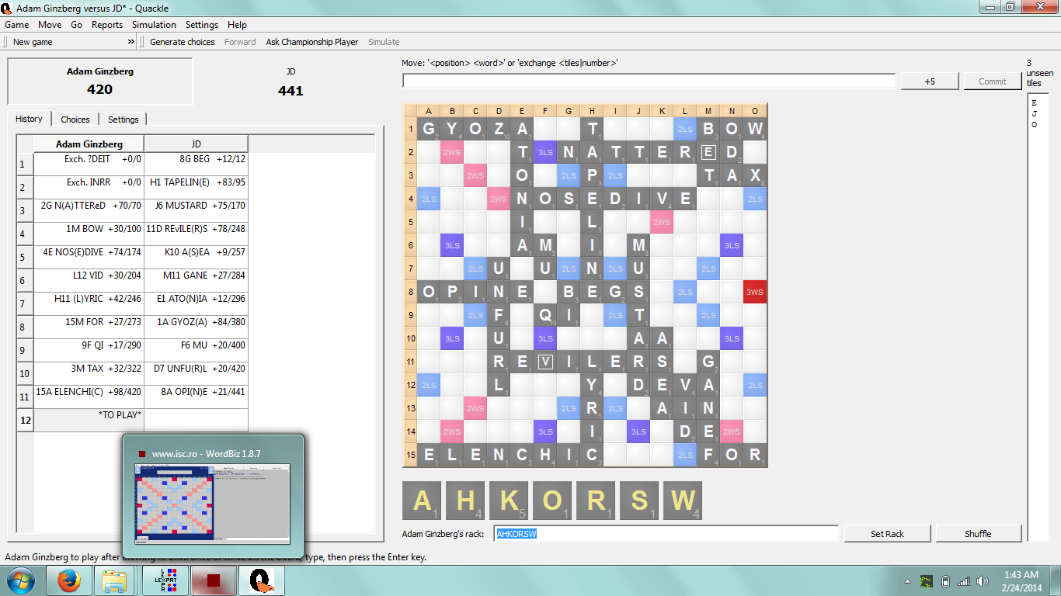Open the Game menu

point(17,25)
